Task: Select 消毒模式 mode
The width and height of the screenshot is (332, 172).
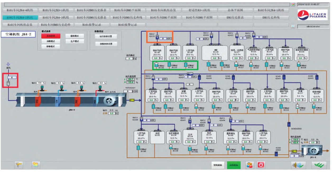Action: coord(50,41)
